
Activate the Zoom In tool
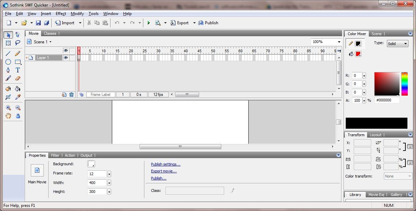(8, 108)
